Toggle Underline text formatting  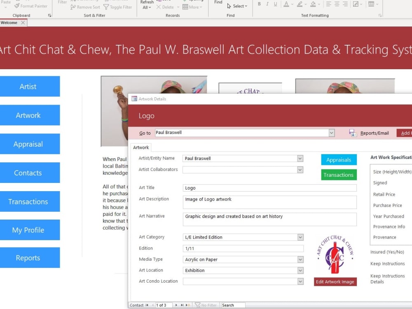pyautogui.click(x=275, y=4)
